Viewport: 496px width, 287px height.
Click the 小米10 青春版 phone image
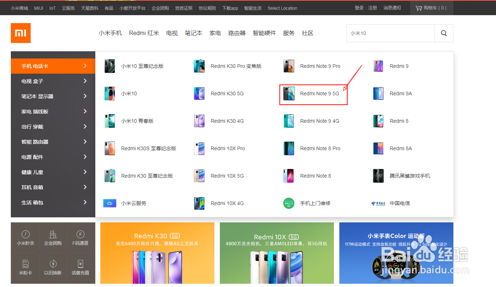(x=110, y=121)
